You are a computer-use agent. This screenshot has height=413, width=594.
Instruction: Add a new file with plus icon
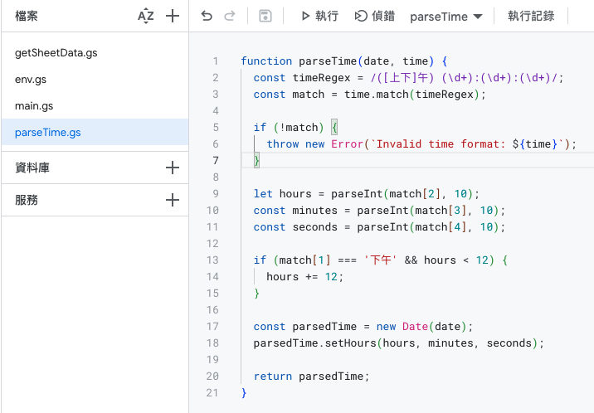[x=173, y=16]
